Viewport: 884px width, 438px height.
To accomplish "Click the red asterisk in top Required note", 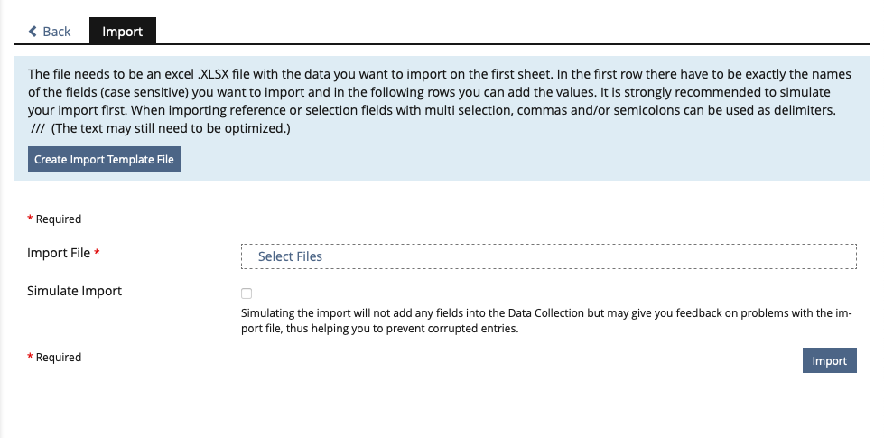I will click(30, 219).
